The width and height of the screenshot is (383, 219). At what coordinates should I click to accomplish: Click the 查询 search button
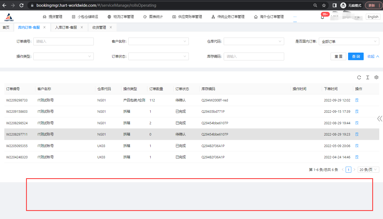tap(356, 56)
